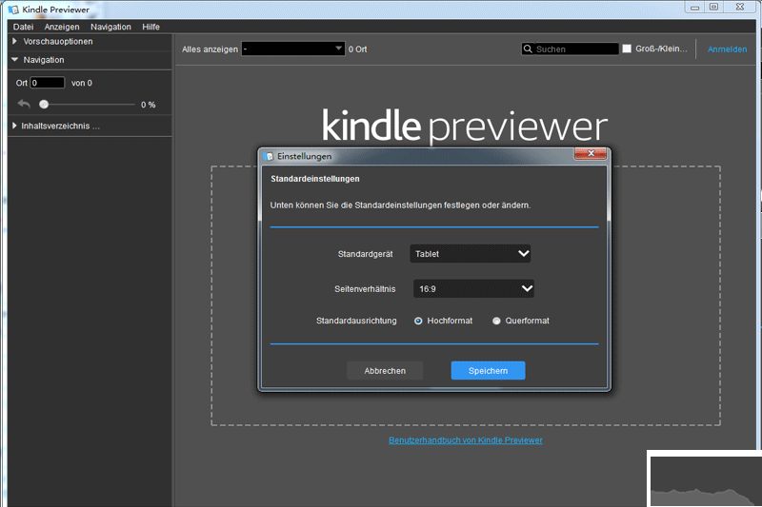Image resolution: width=762 pixels, height=507 pixels.
Task: Open the Navigation menu in menu bar
Action: [110, 27]
